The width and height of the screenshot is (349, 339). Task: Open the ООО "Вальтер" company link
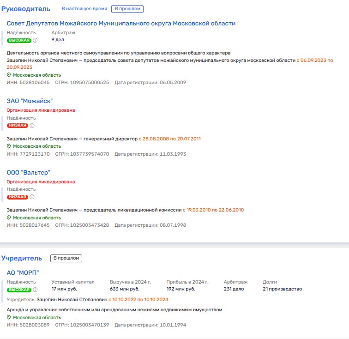pyautogui.click(x=28, y=172)
